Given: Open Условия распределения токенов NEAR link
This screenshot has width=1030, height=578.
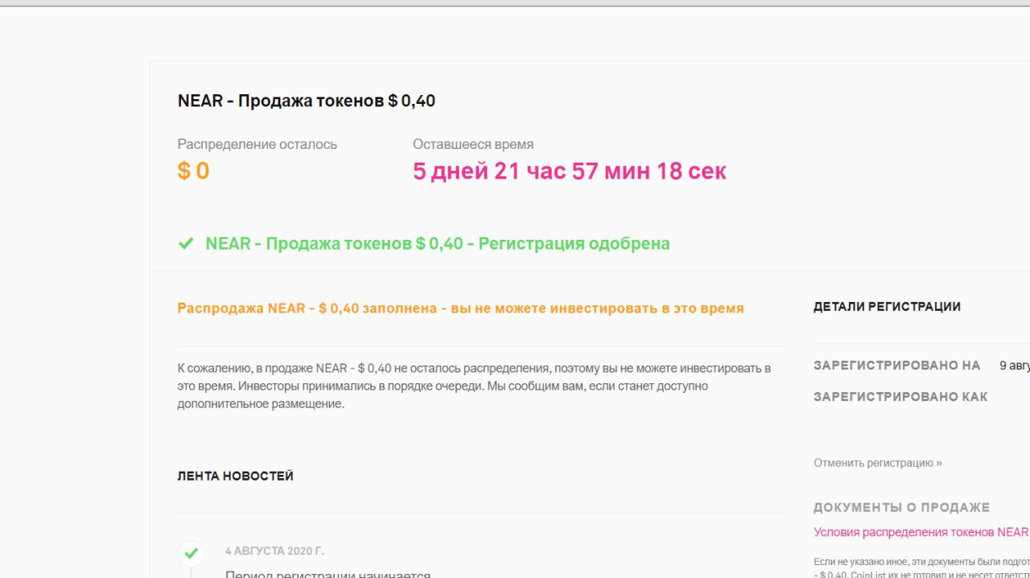Looking at the screenshot, I should pos(921,532).
